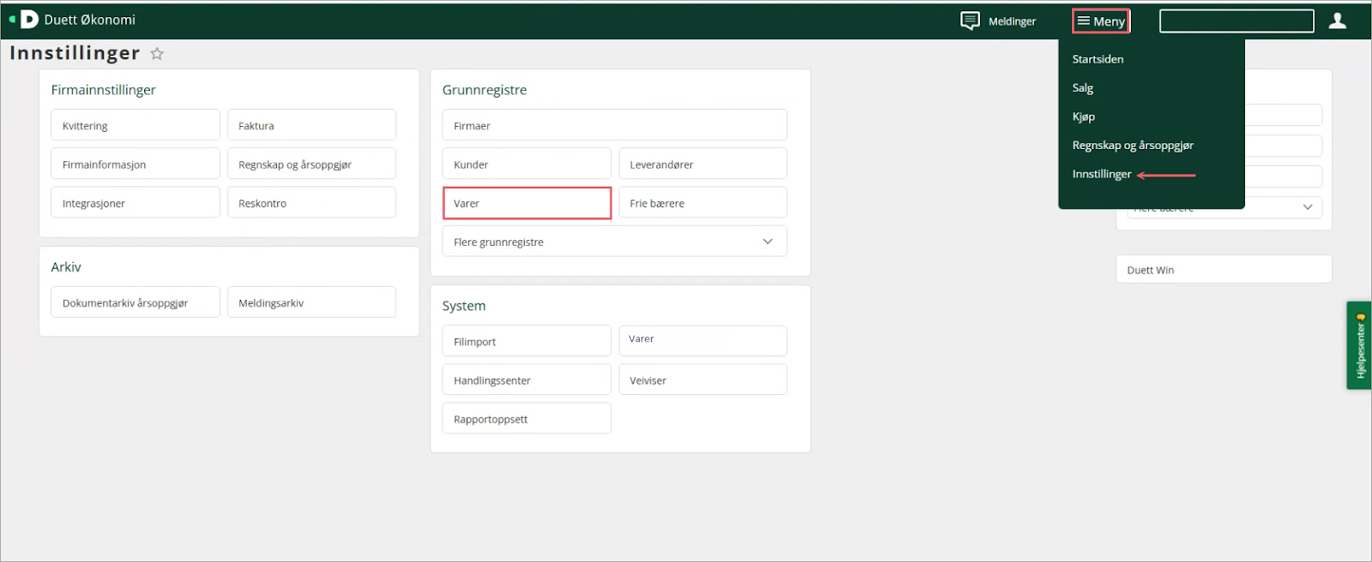Screen dimensions: 1372x562
Task: Open Varer under Grunnregistre
Action: (527, 203)
